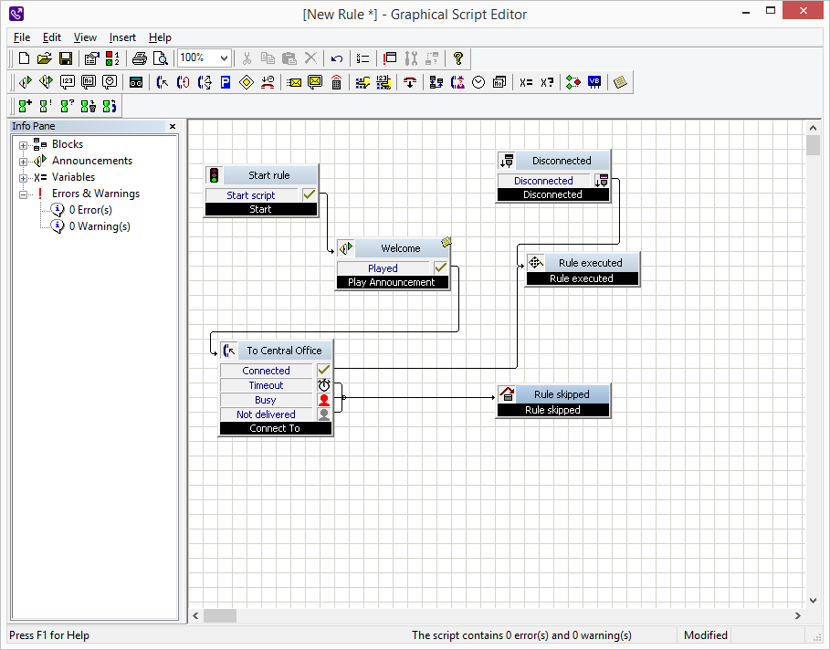
Task: Click the Print toolbar icon
Action: (139, 58)
